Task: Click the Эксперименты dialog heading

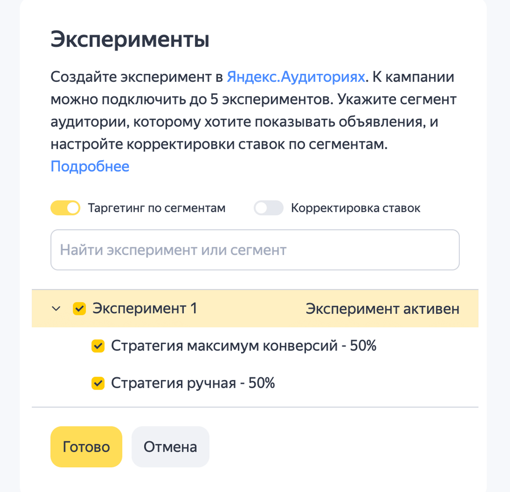Action: (x=130, y=39)
